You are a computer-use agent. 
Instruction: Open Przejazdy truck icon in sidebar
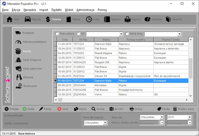point(18,33)
